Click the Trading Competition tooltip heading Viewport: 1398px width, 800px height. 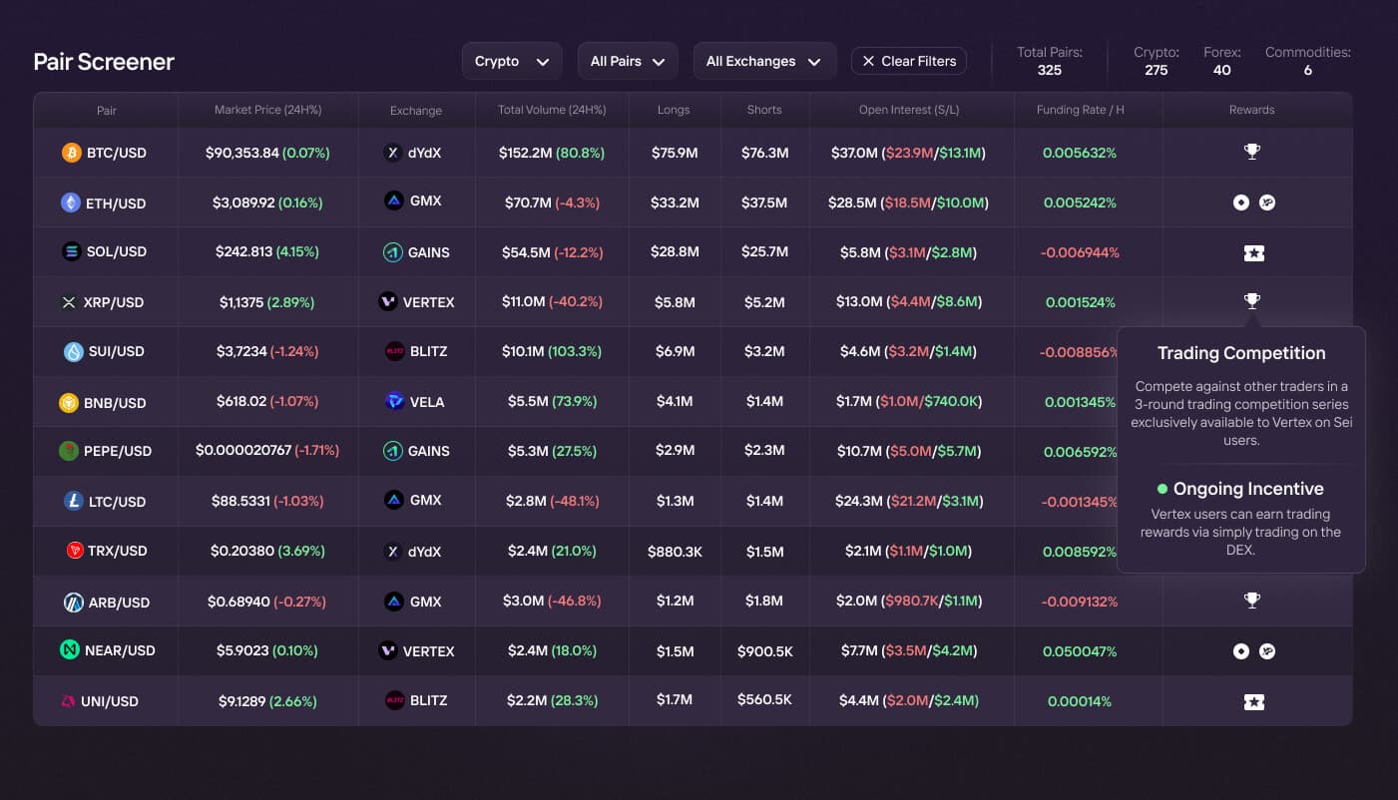point(1241,353)
